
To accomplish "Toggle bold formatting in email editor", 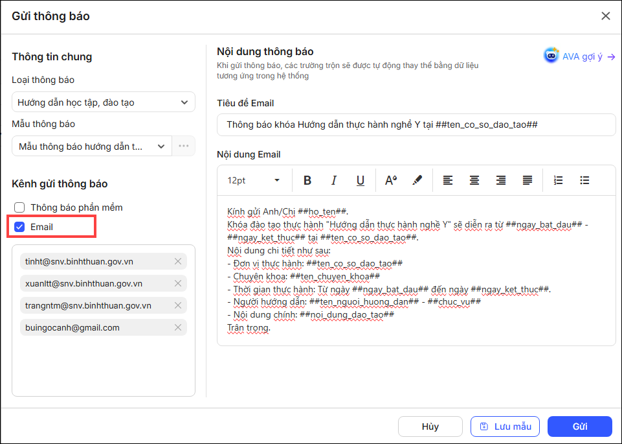I will [x=307, y=181].
